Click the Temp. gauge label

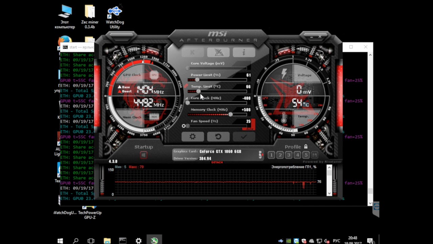(303, 117)
